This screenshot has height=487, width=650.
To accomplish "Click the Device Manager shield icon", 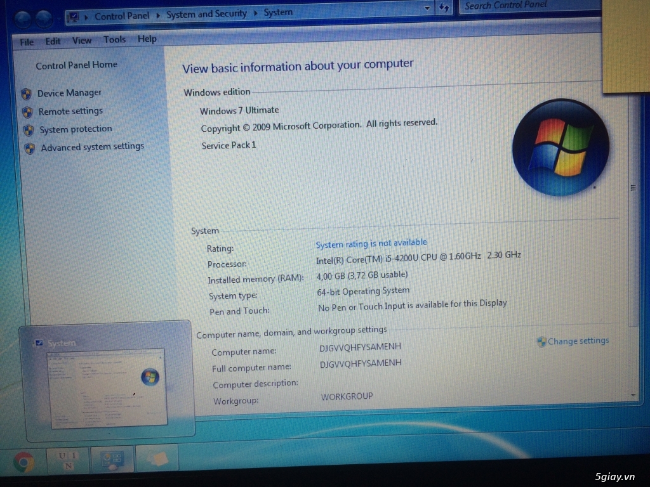I will pyautogui.click(x=26, y=94).
